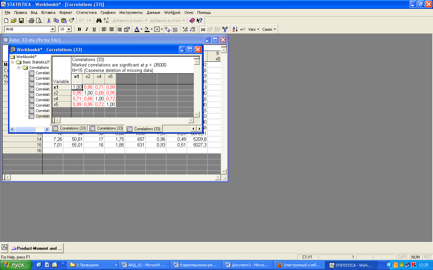Restore the Product-Moment and ... analysis button
This screenshot has height=270, width=433.
[37, 248]
